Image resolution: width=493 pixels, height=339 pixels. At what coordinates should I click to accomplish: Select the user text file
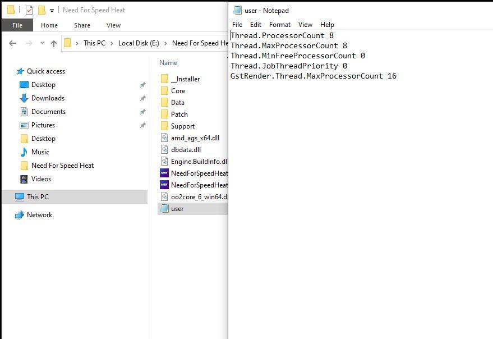pyautogui.click(x=177, y=209)
